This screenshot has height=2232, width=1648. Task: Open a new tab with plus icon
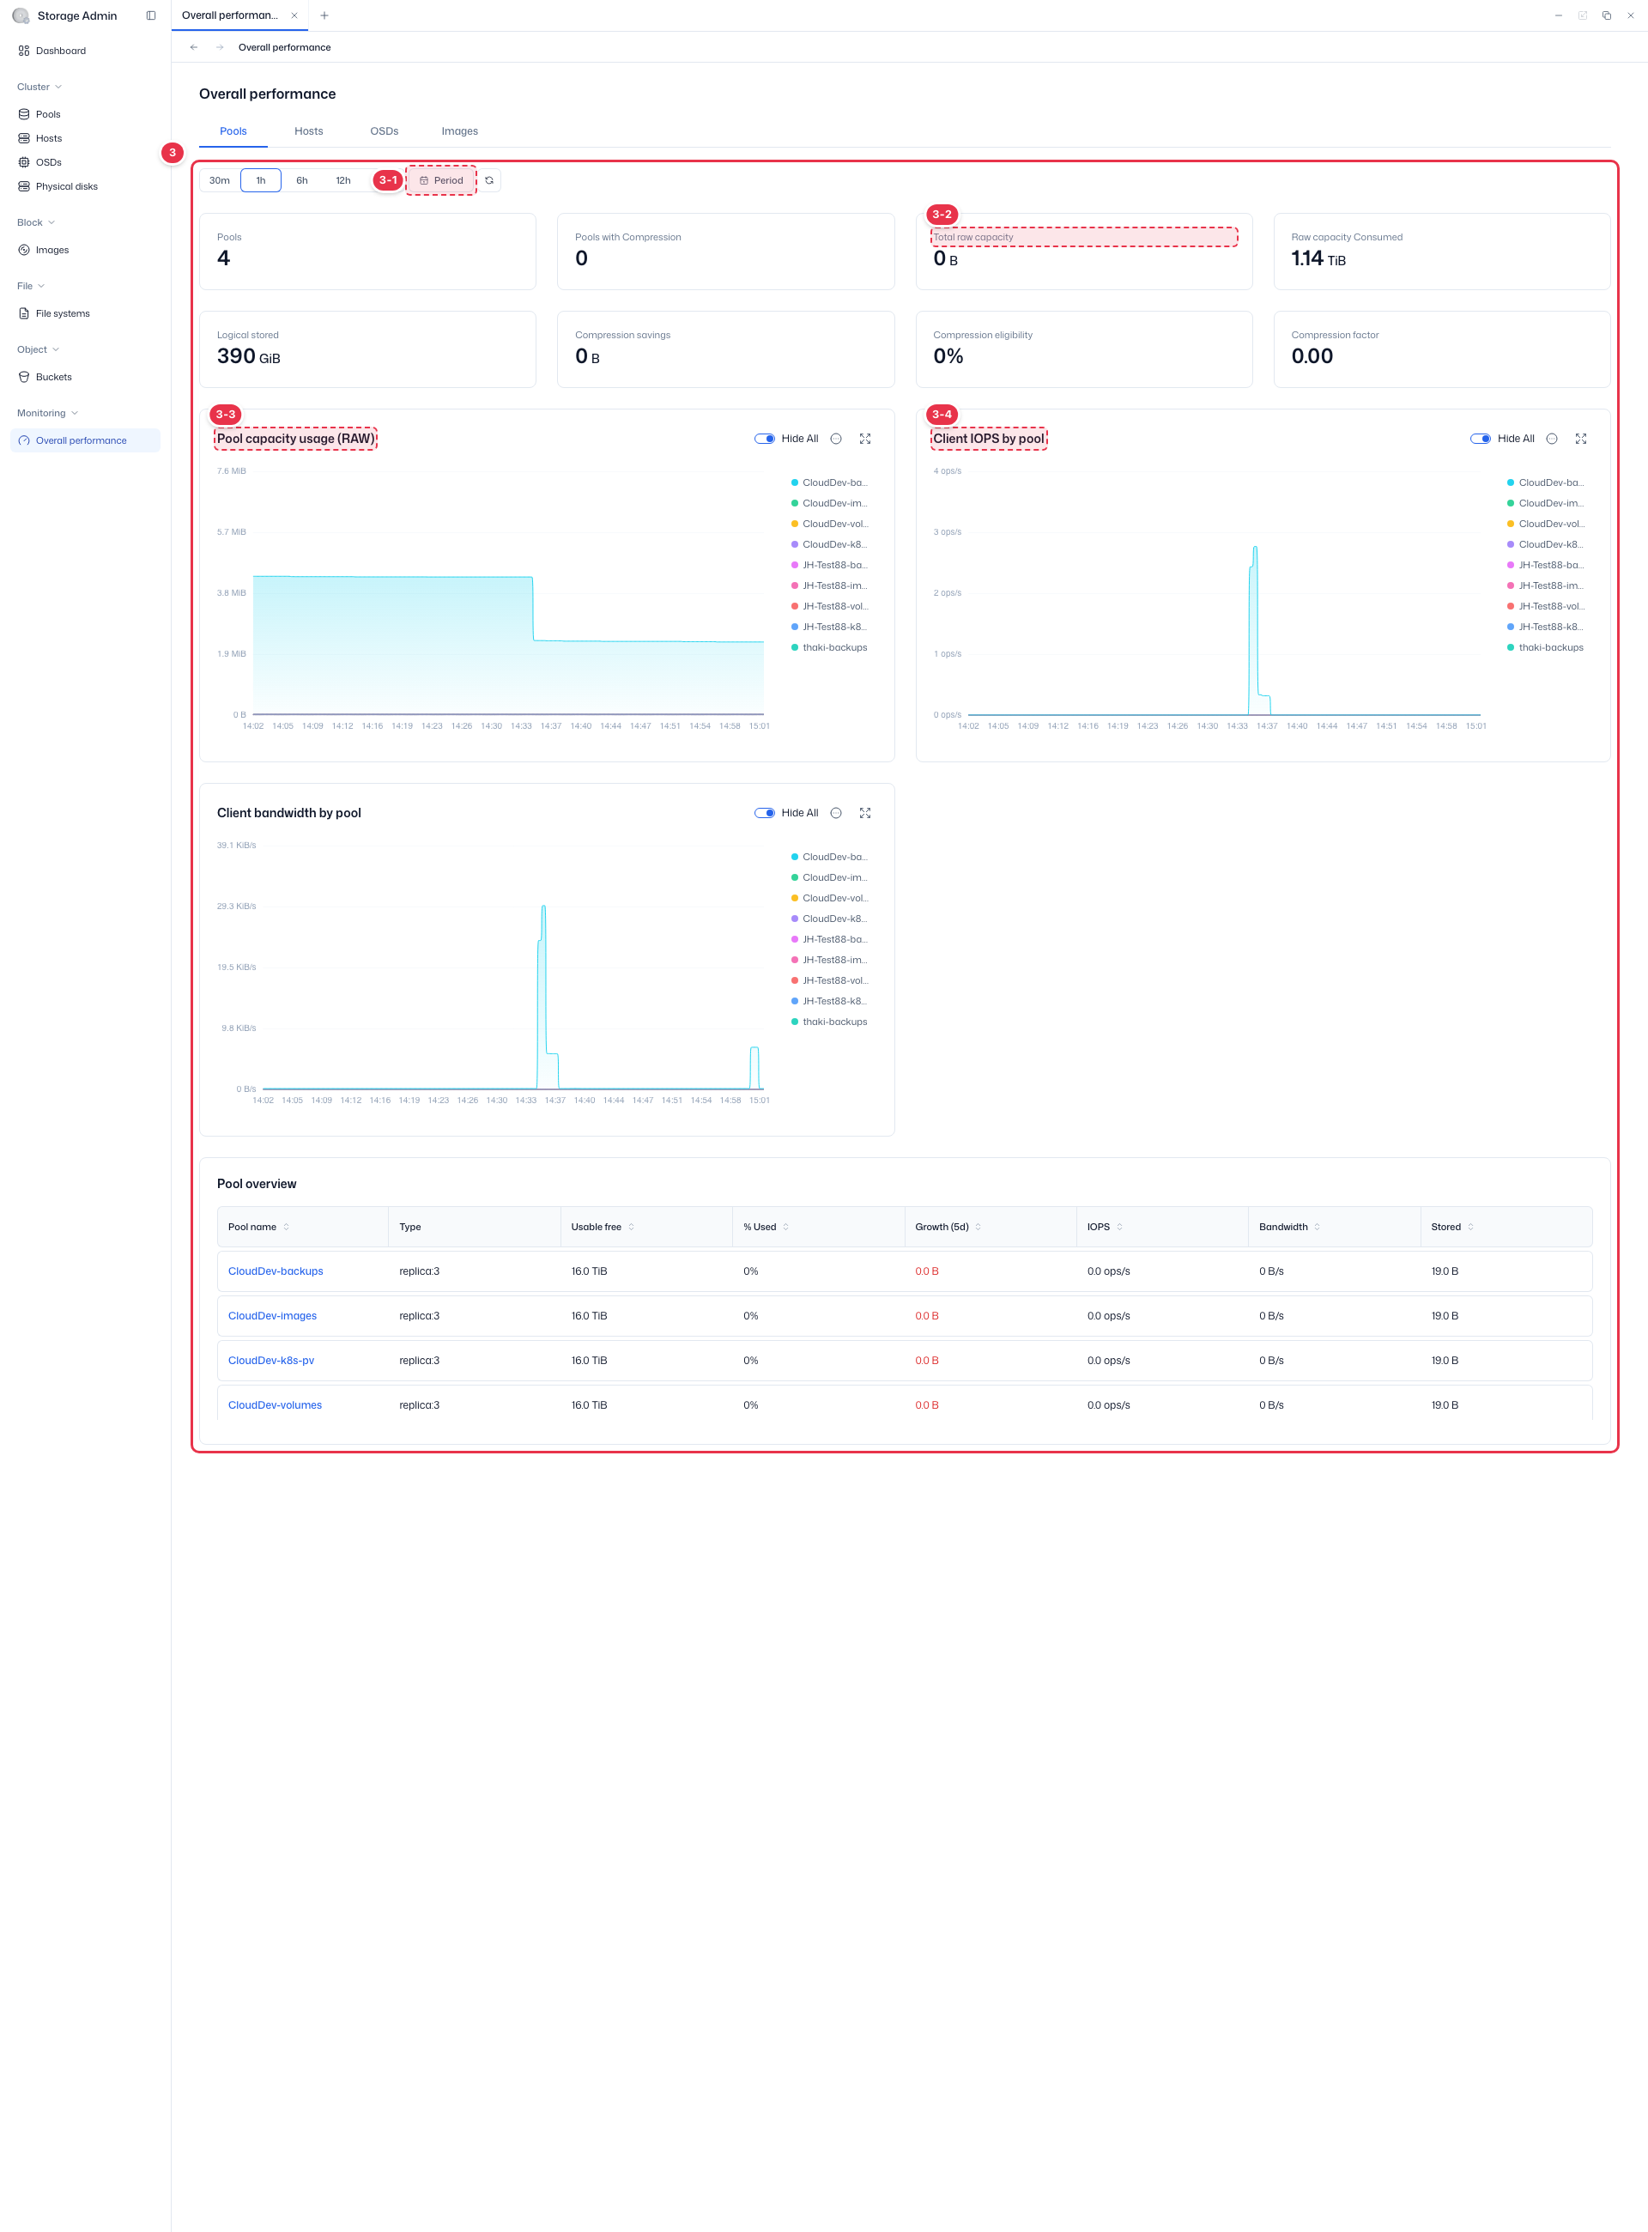[324, 16]
